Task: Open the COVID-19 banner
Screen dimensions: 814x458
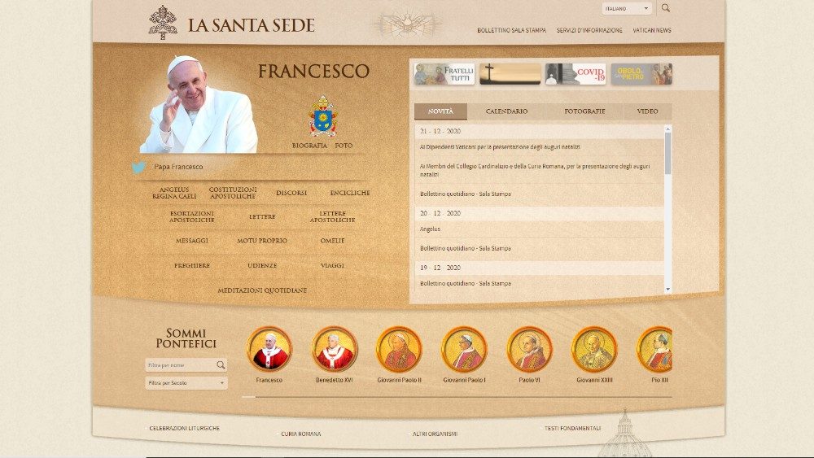Action: click(x=575, y=74)
